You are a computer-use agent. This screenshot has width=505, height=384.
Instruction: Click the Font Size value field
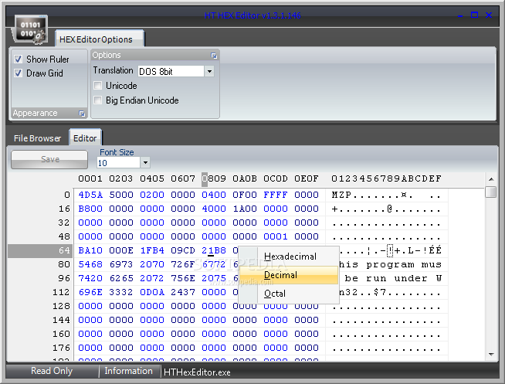point(118,163)
